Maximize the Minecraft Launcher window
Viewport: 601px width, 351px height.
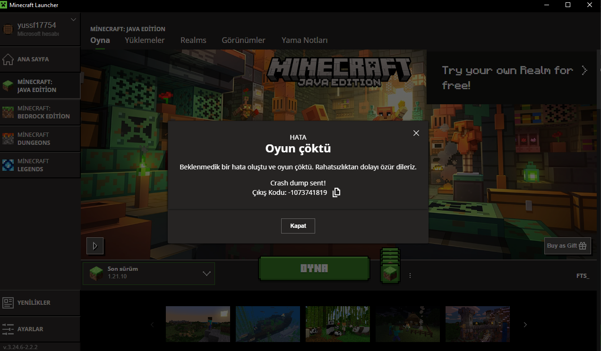[568, 5]
